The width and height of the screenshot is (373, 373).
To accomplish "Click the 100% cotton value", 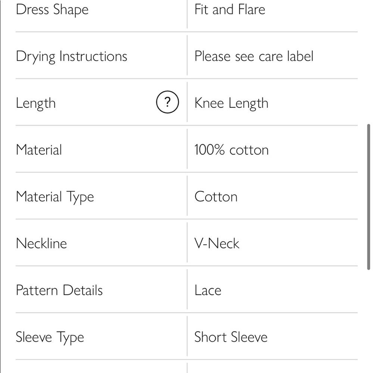I will point(231,150).
